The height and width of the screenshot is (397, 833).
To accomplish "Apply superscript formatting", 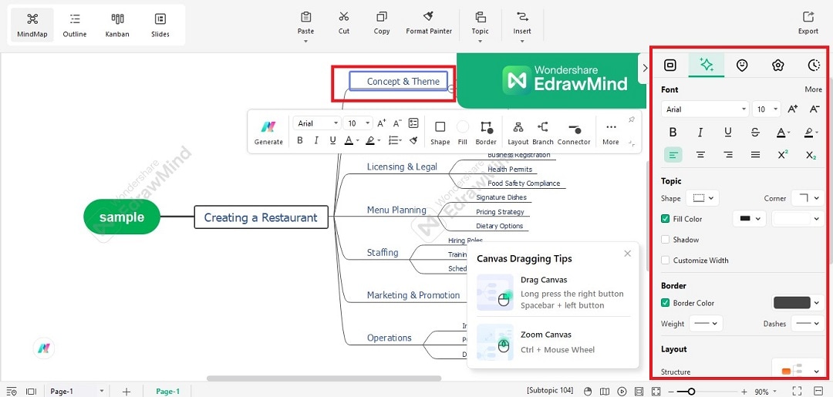I will point(783,154).
